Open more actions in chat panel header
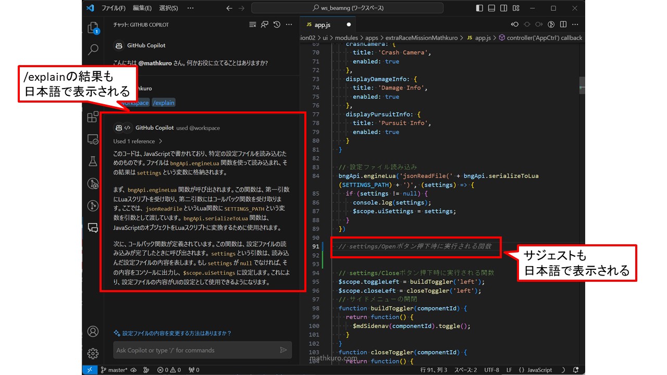 289,24
